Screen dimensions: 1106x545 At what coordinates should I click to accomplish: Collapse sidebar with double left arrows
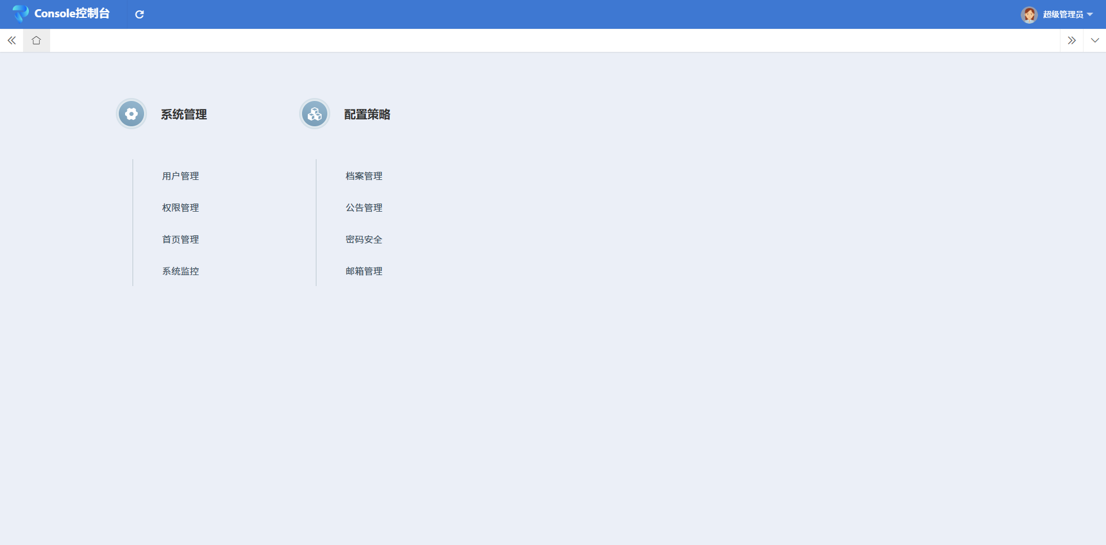(x=12, y=40)
